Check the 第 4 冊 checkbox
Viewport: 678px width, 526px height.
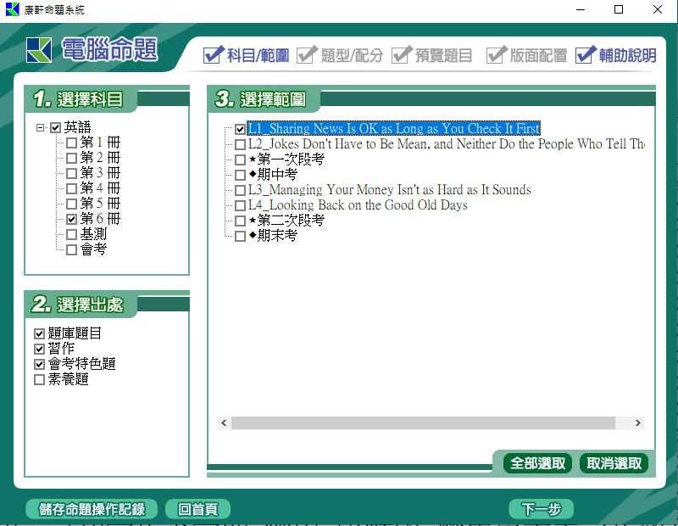[x=72, y=188]
